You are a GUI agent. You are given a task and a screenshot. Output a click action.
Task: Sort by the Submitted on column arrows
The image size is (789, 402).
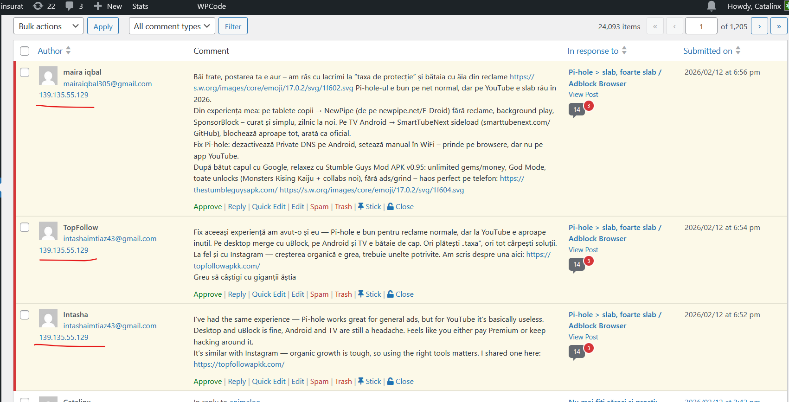pyautogui.click(x=738, y=51)
